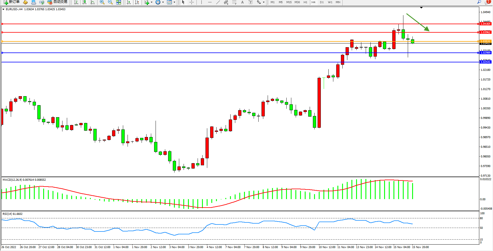Select the trendline drawing tool

[x=218, y=2]
